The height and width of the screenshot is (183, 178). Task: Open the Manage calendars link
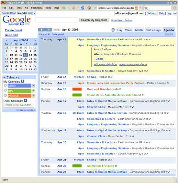tap(26, 110)
